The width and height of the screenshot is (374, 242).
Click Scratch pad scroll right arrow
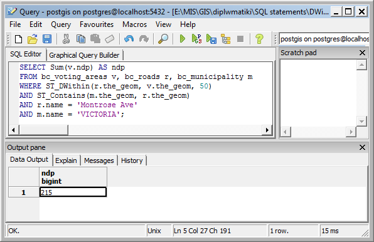[351, 132]
